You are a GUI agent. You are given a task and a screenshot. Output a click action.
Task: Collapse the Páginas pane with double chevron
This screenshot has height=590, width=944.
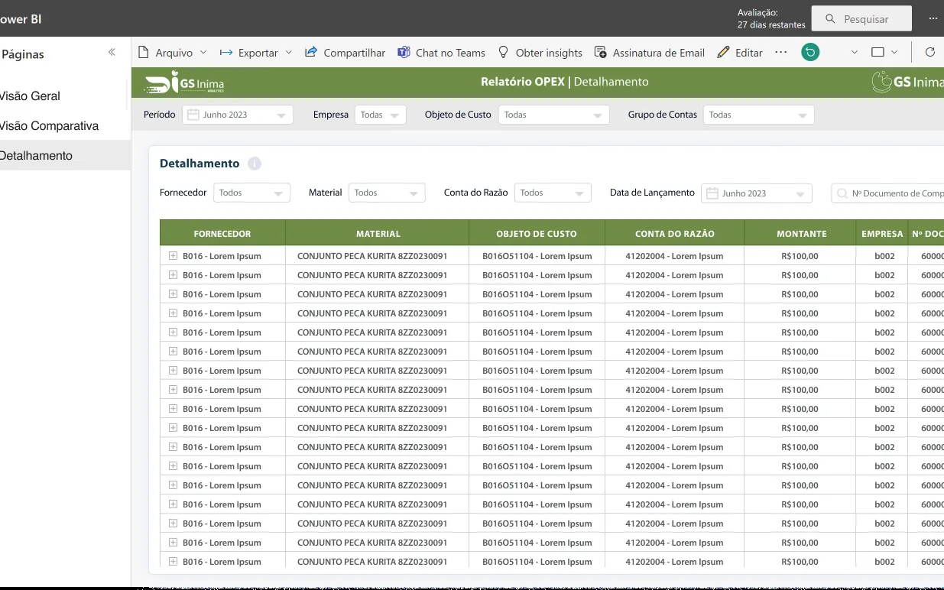tap(112, 53)
